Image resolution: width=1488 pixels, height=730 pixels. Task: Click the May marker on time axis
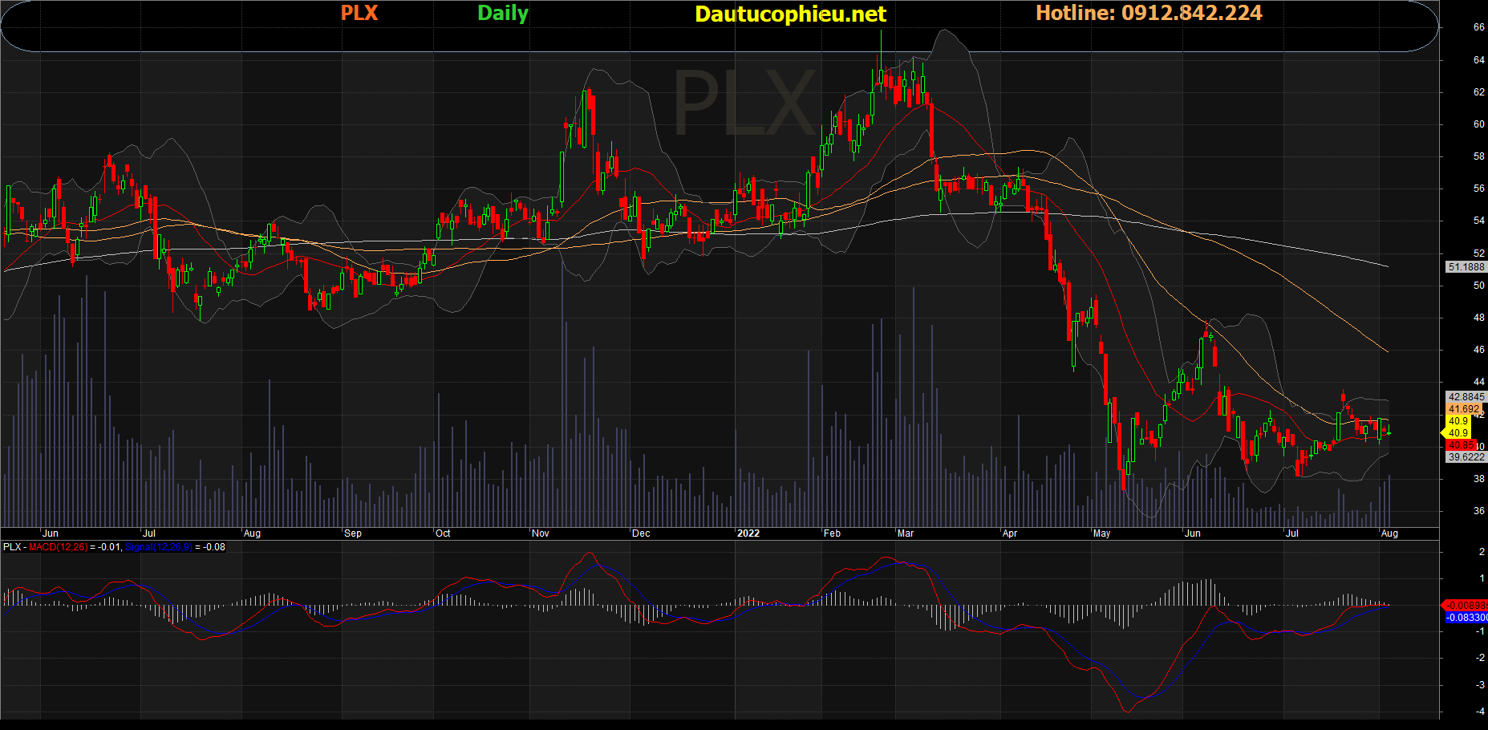click(1101, 533)
